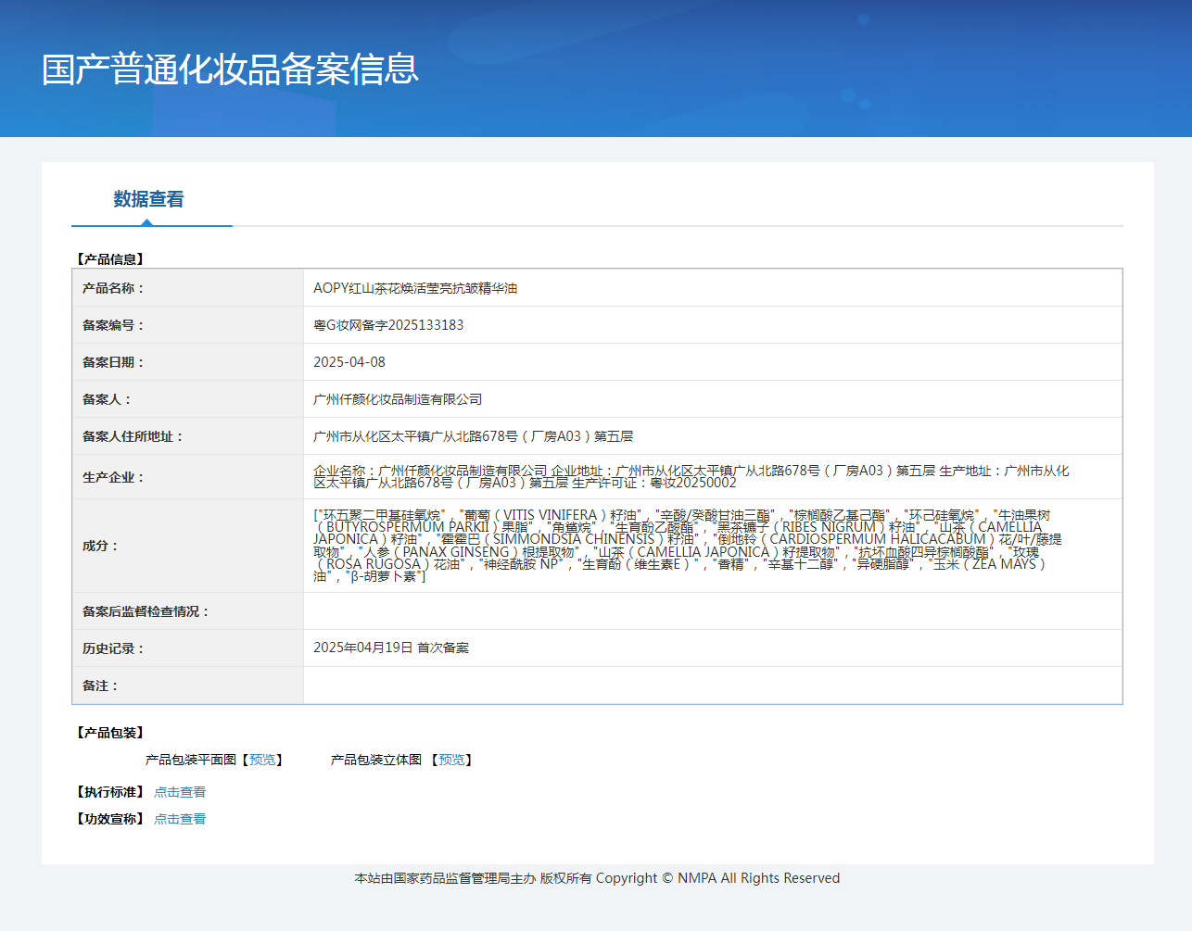Click the 国产普通化妆品备案信息 page title
1192x931 pixels.
230,69
